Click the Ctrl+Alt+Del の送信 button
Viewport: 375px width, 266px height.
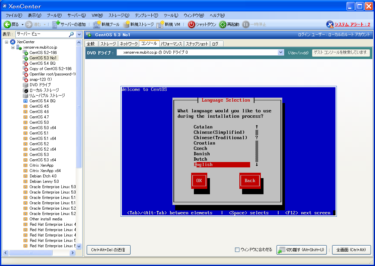108,250
